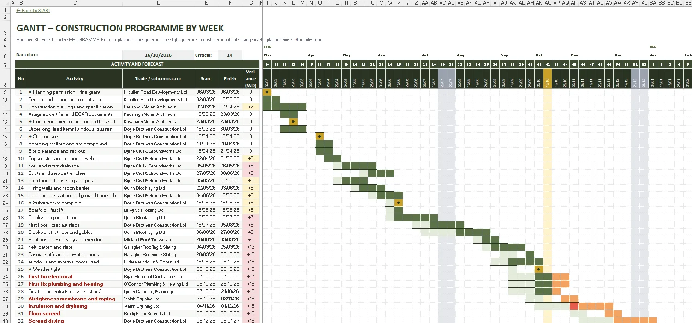Select the 'Scaffold – first lift' activity cell

point(75,210)
